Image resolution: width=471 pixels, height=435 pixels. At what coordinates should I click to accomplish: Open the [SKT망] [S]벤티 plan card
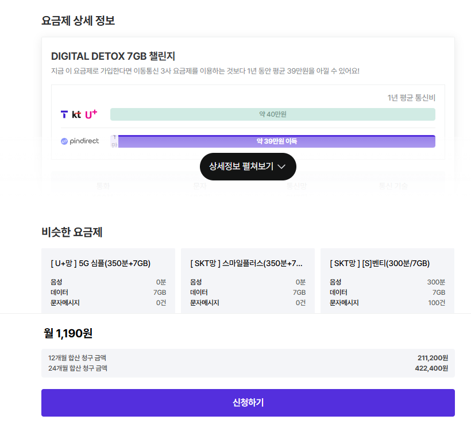(x=387, y=281)
